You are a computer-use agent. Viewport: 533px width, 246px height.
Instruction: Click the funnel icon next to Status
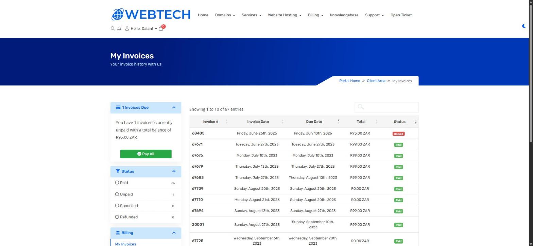[118, 171]
